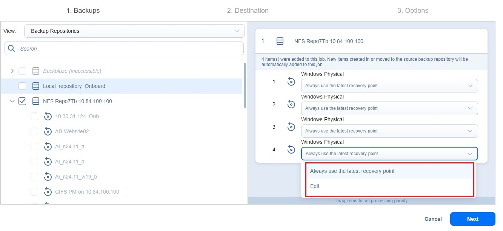Toggle the 10.30.31.124_Onb checkbox
The image size is (503, 231).
34,116
